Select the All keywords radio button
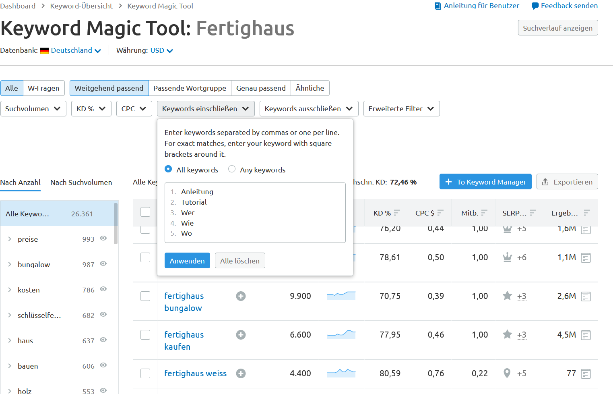The height and width of the screenshot is (394, 613). [168, 169]
